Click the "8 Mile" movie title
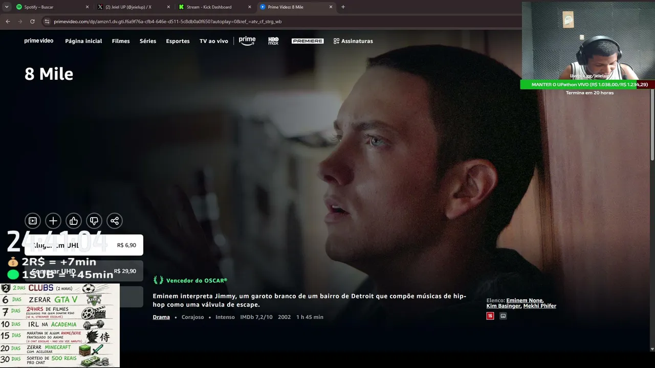 [x=49, y=74]
